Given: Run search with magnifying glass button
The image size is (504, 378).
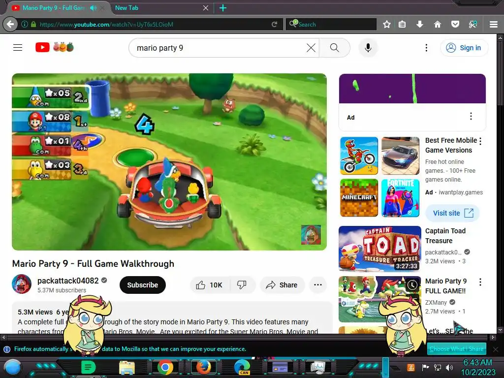Looking at the screenshot, I should coord(335,48).
